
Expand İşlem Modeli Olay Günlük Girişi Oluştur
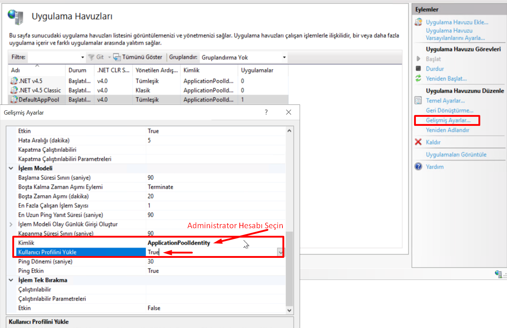click(11, 224)
